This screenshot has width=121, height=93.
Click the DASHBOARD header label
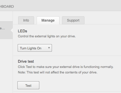[7, 7]
